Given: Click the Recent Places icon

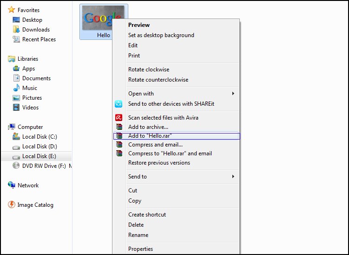Looking at the screenshot, I should click(16, 39).
